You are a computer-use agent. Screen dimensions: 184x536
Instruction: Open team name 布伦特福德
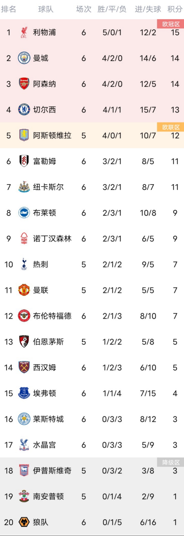(x=52, y=316)
